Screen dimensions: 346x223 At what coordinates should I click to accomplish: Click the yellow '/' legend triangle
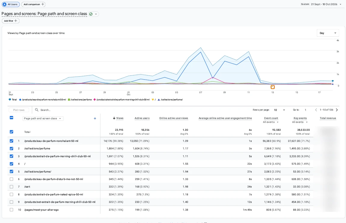point(153,100)
